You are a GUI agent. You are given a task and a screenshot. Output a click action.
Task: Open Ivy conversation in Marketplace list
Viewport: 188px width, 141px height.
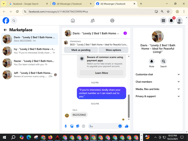click(x=30, y=51)
